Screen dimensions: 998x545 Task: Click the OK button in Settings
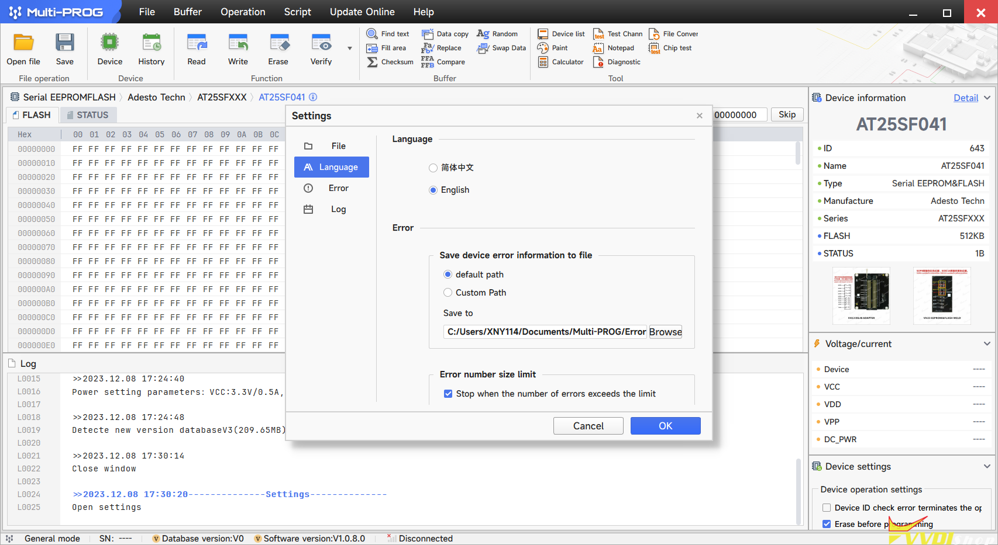(665, 426)
